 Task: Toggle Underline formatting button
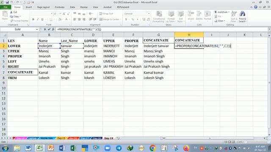point(42,19)
